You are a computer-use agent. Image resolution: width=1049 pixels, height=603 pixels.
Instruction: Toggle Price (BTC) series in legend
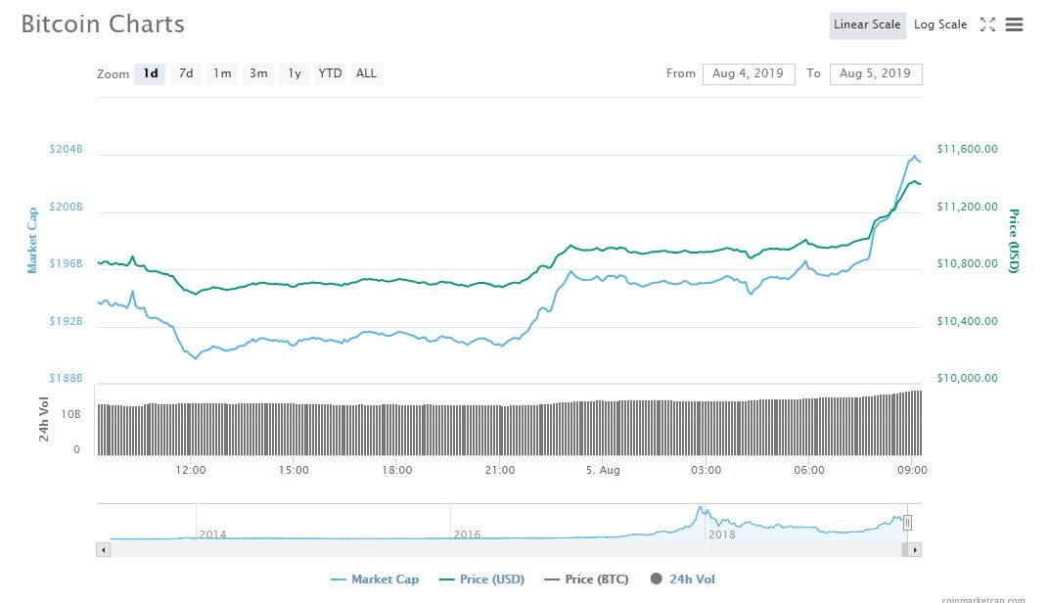click(587, 580)
